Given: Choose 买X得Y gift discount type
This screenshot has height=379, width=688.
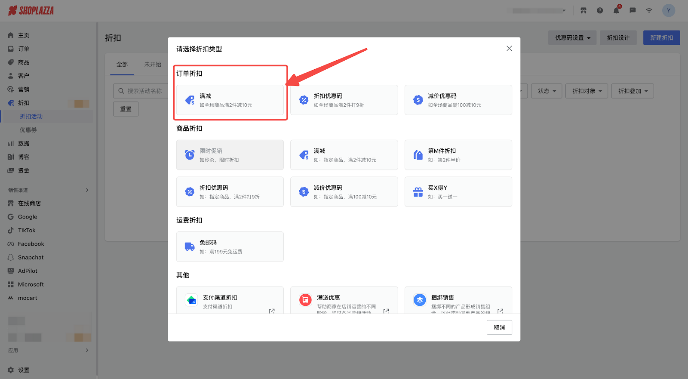Looking at the screenshot, I should tap(458, 192).
